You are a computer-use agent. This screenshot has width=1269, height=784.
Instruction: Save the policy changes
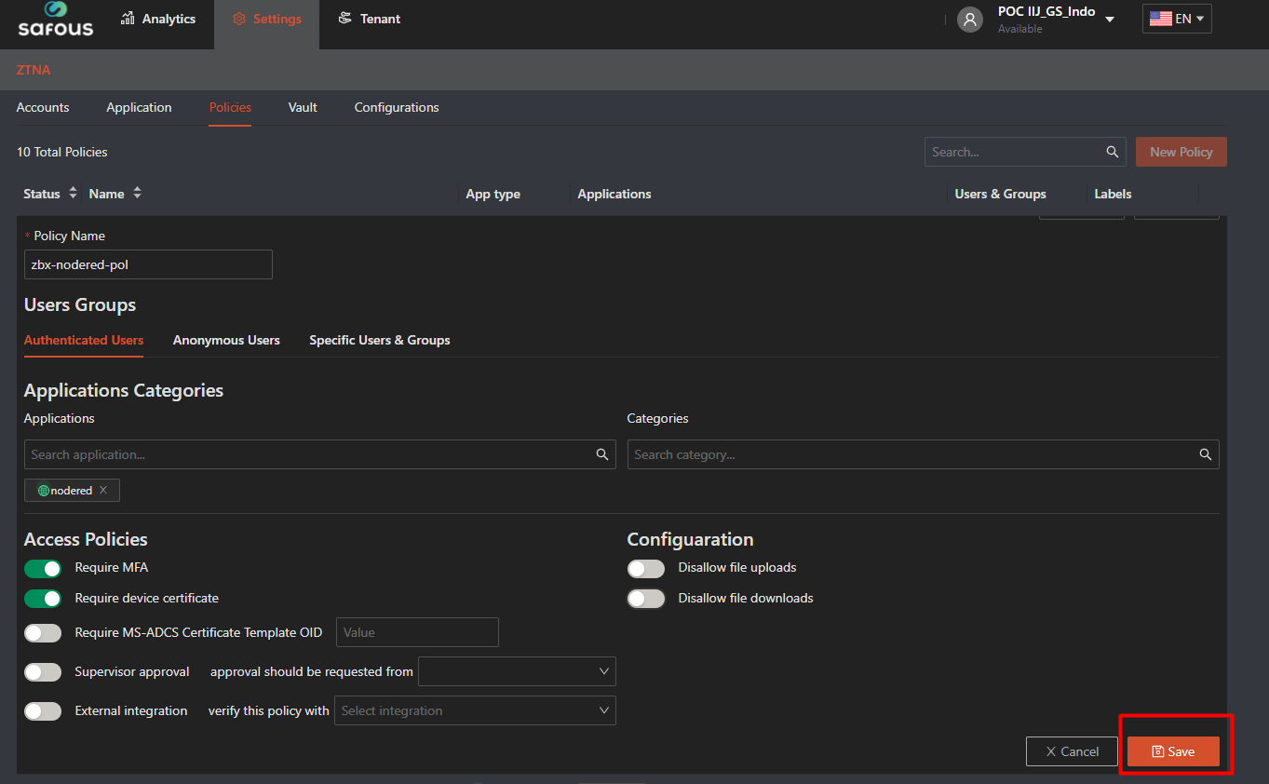(x=1173, y=751)
